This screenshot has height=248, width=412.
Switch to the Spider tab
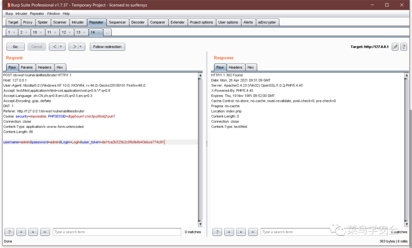click(43, 23)
